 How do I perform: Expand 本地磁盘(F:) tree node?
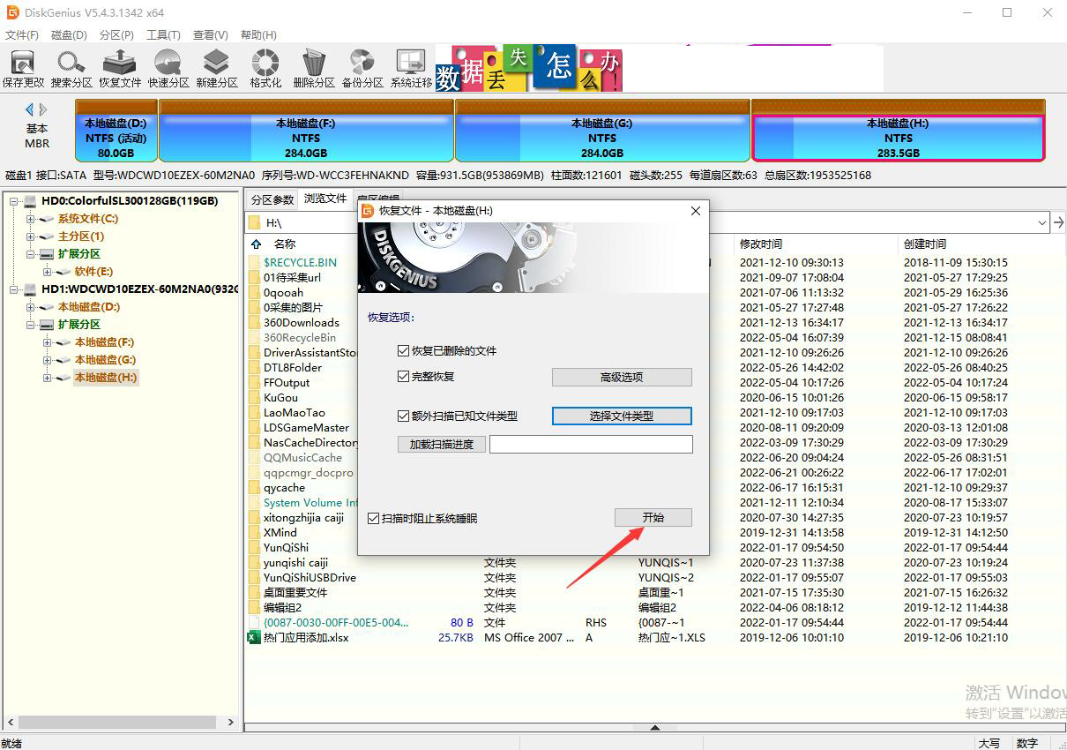point(48,342)
